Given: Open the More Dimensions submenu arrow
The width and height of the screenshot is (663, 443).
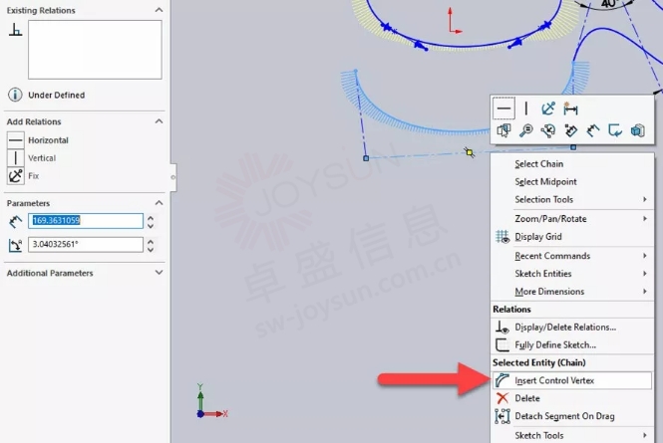Looking at the screenshot, I should [x=645, y=291].
